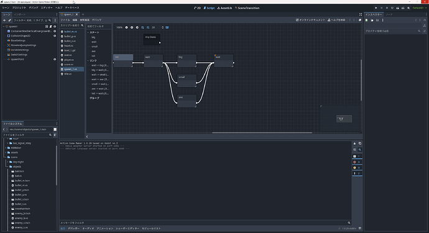The width and height of the screenshot is (429, 233).
Task: Add a new node with the plus icon
Action: (x=4, y=21)
